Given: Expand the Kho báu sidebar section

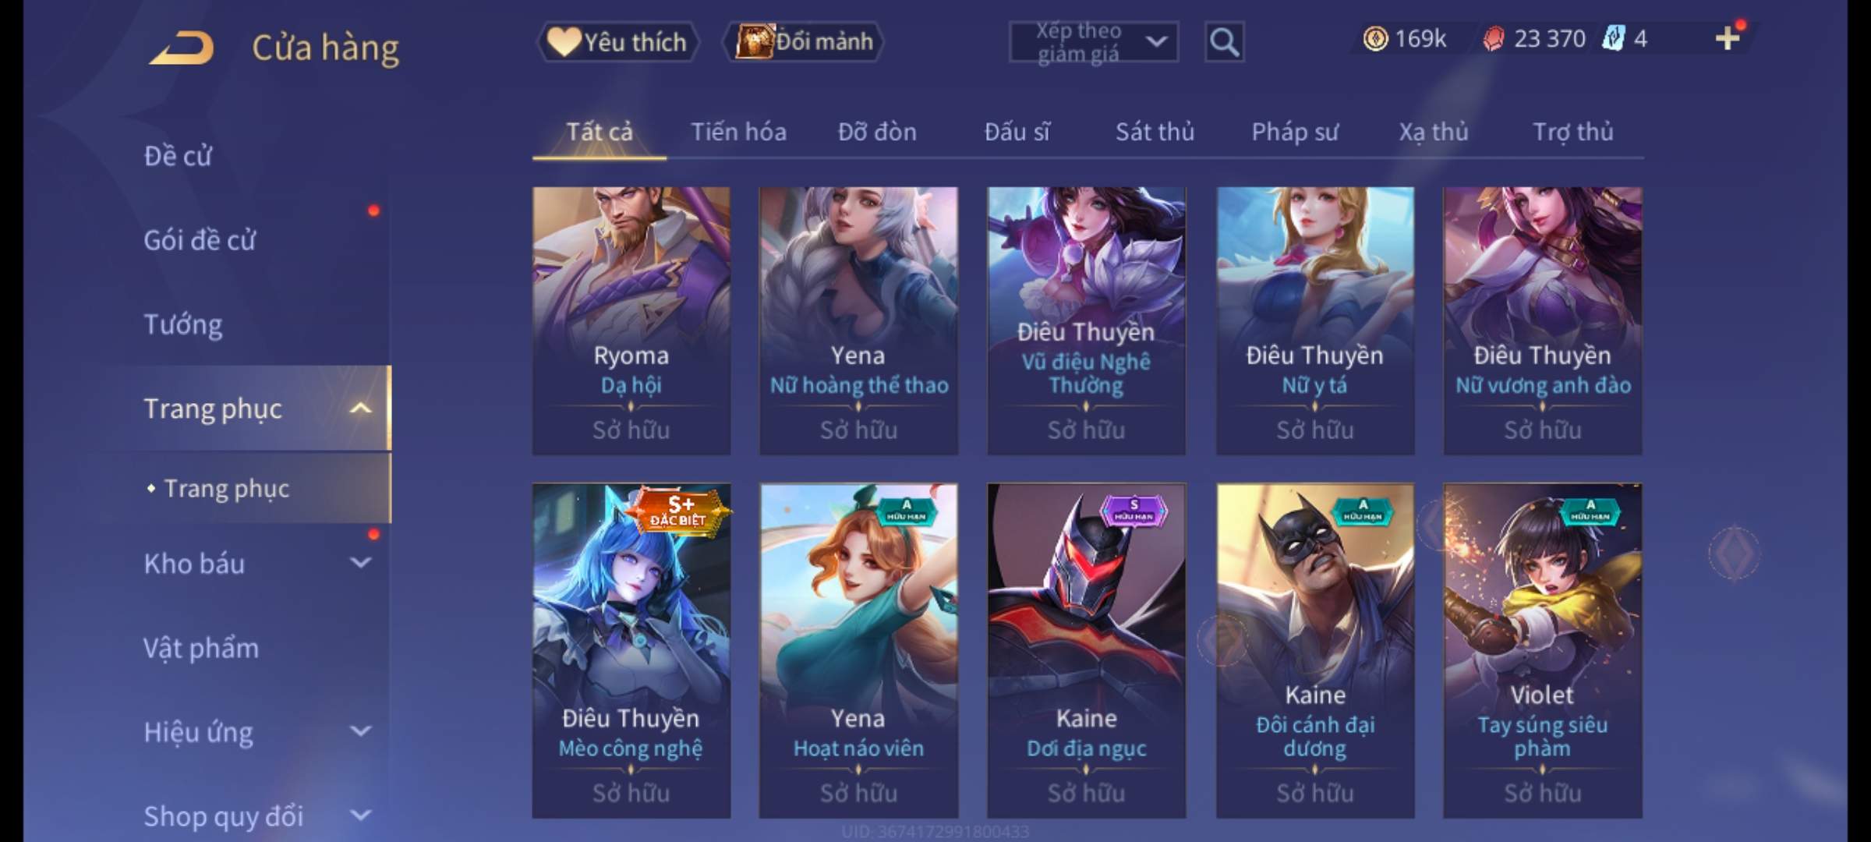Looking at the screenshot, I should coord(360,563).
